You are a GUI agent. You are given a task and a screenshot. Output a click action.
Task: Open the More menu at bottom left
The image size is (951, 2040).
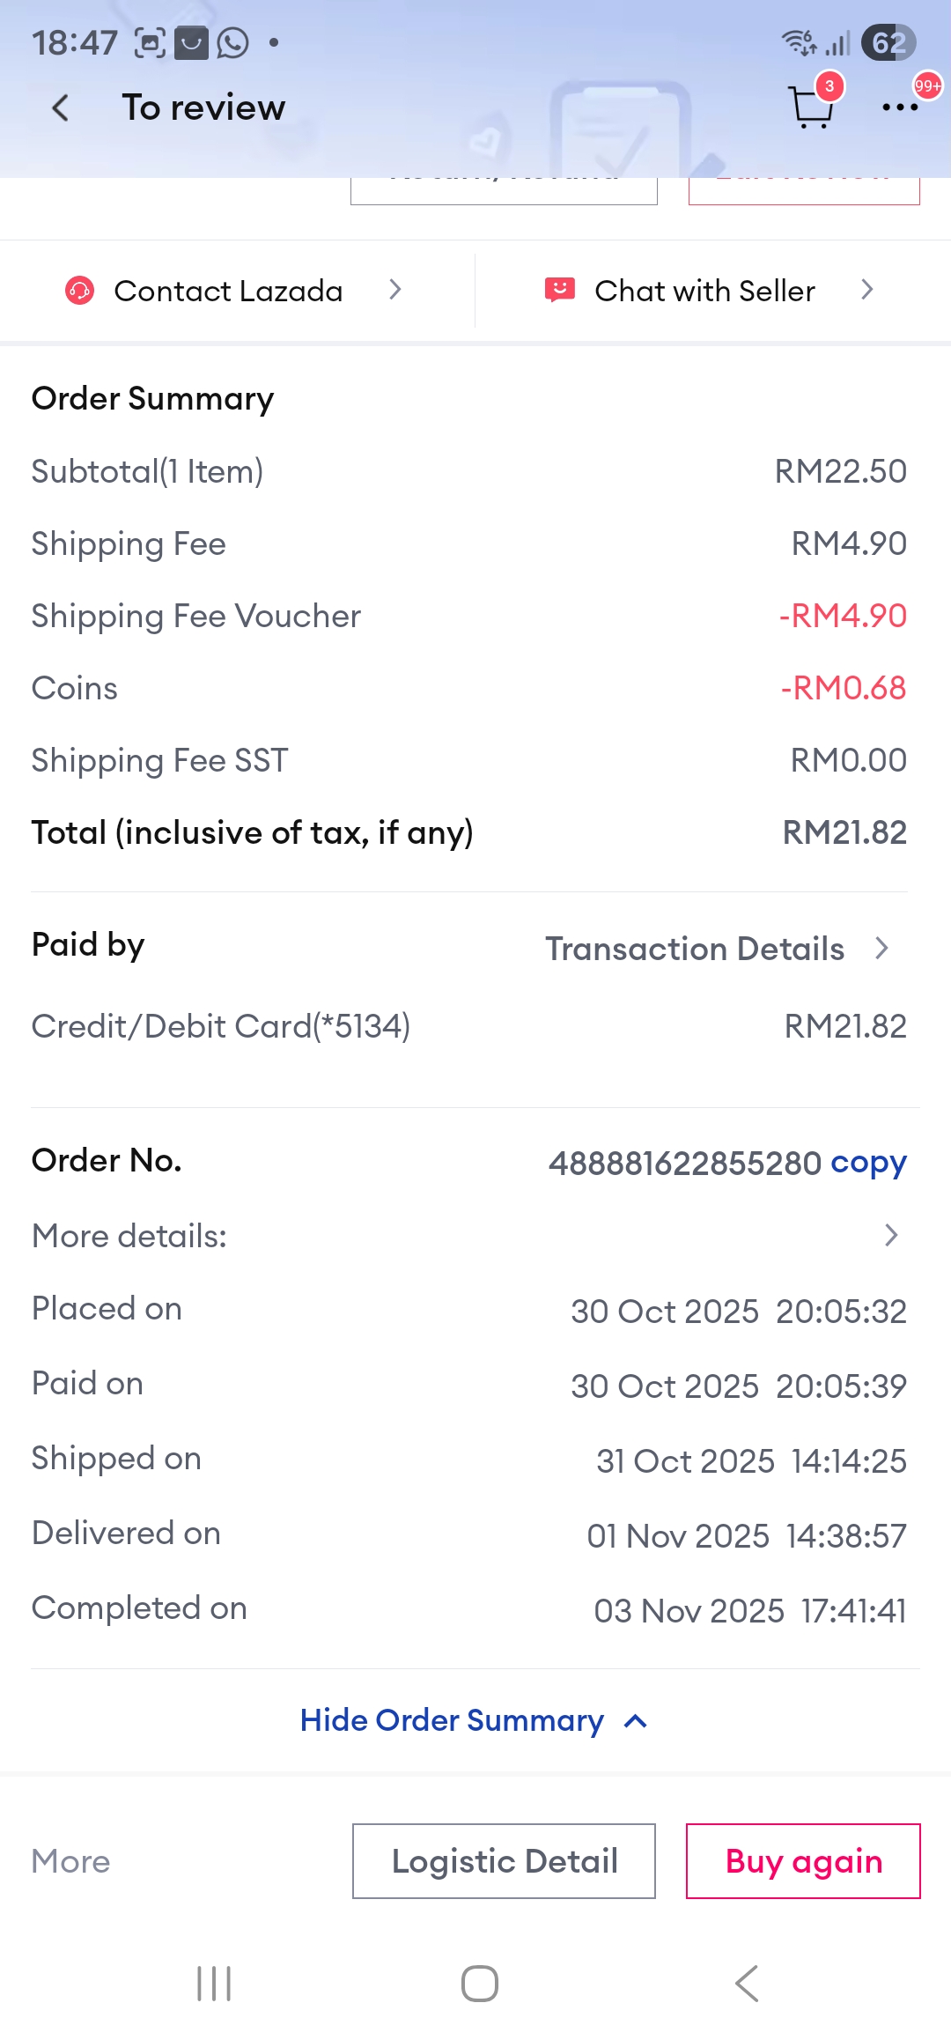(x=70, y=1861)
